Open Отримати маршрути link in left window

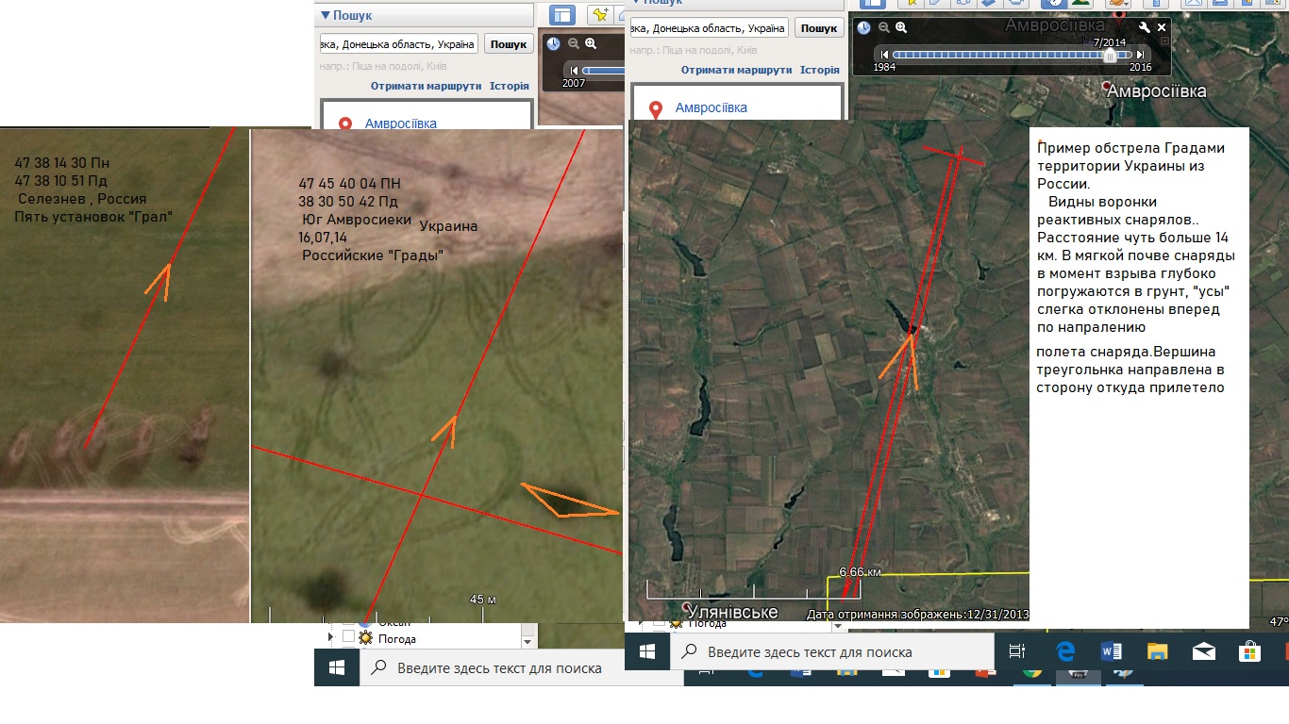tap(426, 86)
